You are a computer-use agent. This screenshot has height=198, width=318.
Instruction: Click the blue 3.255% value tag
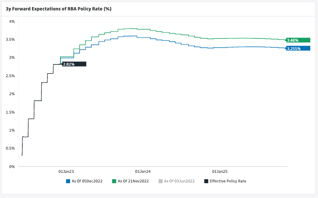coord(298,48)
